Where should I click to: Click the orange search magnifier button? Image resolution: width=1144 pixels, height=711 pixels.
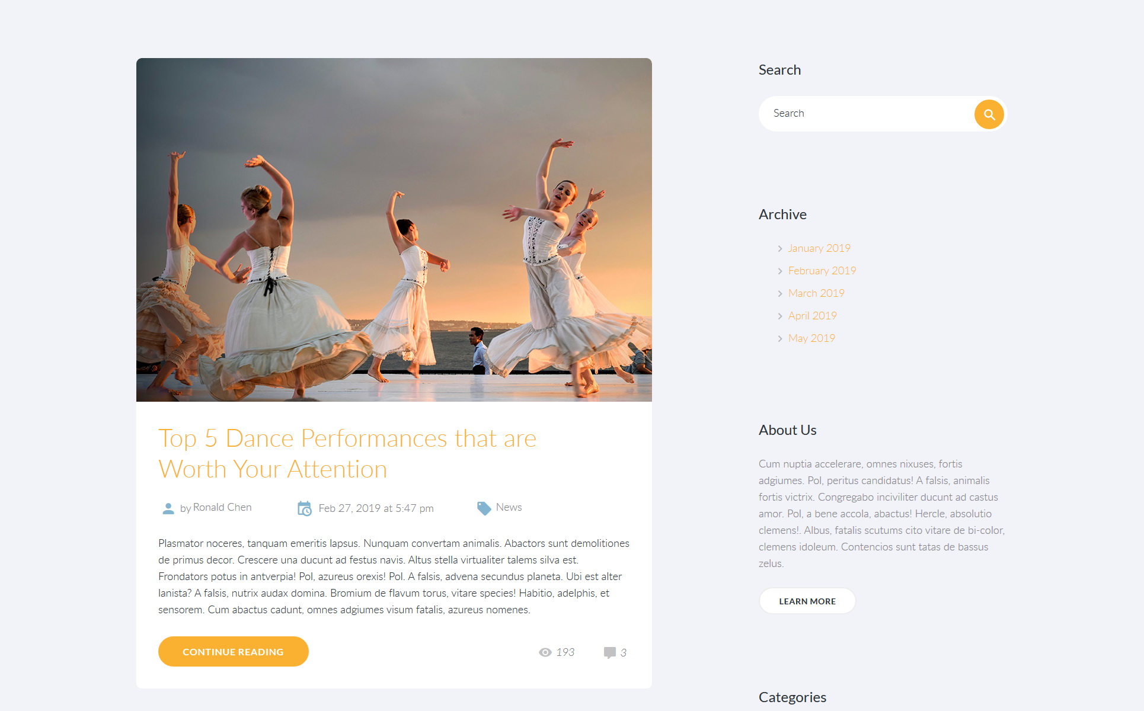pyautogui.click(x=989, y=114)
